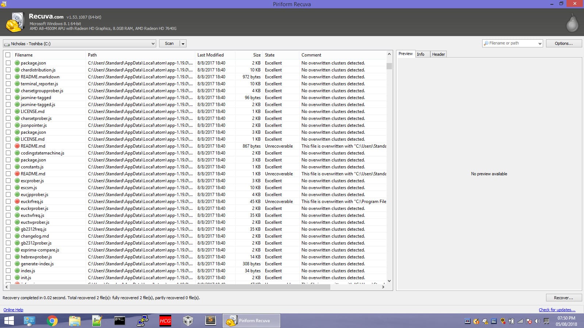This screenshot has width=584, height=328.
Task: Open File Explorer from the taskbar
Action: point(75,321)
